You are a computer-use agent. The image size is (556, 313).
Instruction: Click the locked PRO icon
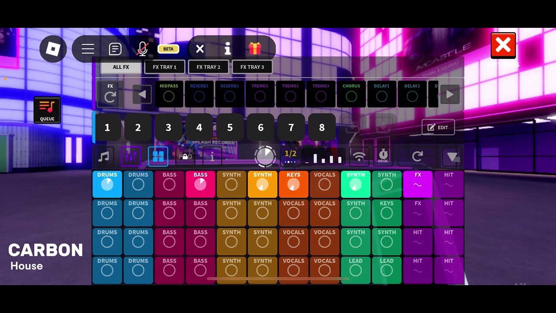pos(185,156)
